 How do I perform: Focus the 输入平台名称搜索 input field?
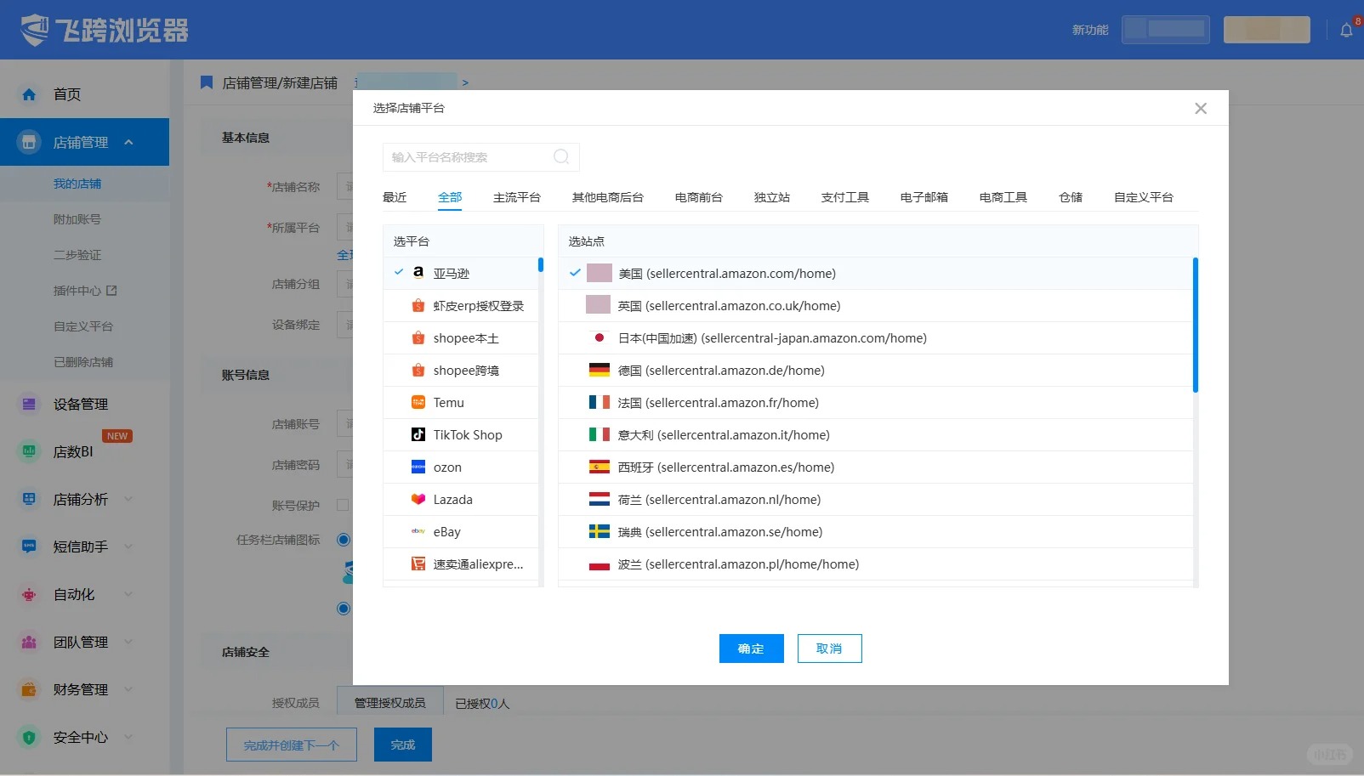[481, 157]
